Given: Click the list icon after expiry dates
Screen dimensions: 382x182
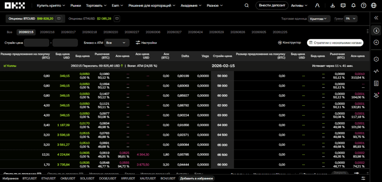Looking at the screenshot, I should (x=367, y=31).
